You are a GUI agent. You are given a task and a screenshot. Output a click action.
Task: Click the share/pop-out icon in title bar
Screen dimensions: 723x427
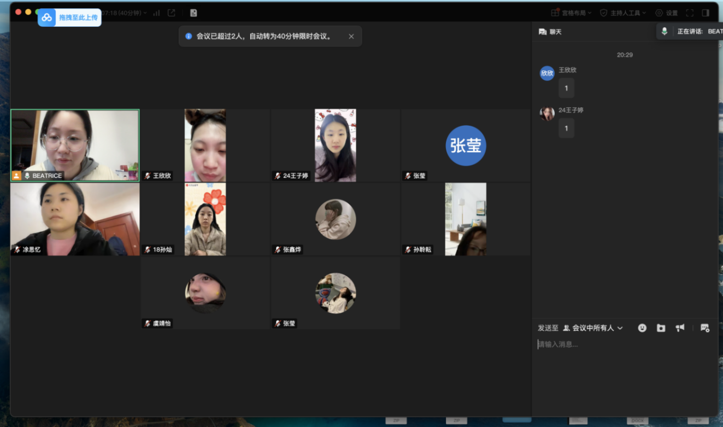coord(172,13)
